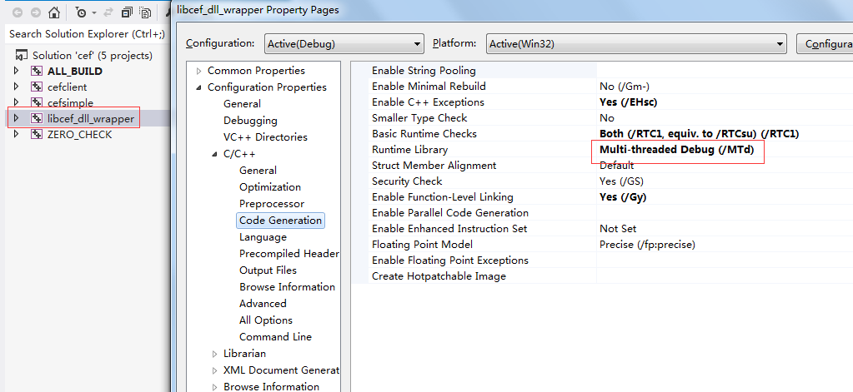This screenshot has width=853, height=392.
Task: Collapse the Configuration Properties node
Action: pos(199,87)
